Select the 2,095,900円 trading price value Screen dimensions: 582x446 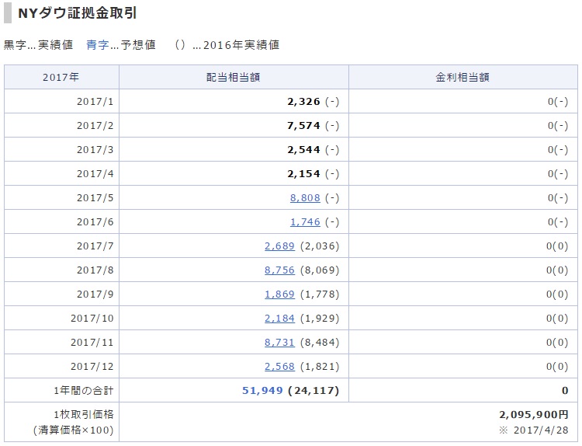pos(533,414)
